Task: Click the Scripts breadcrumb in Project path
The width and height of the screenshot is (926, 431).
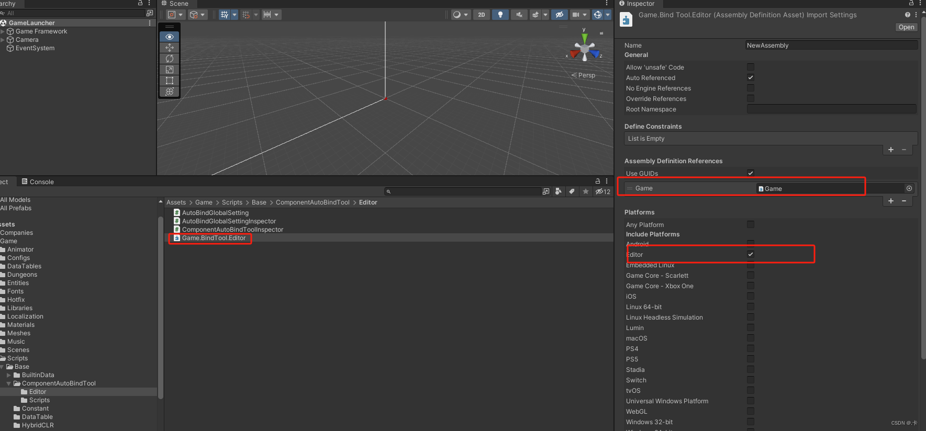Action: 232,202
